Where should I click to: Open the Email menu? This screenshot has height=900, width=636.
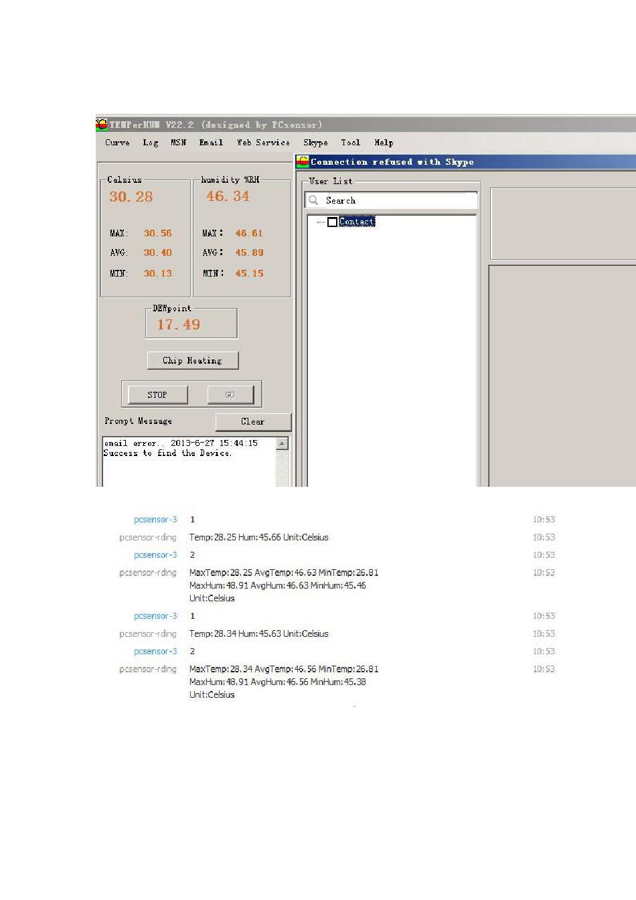coord(211,143)
